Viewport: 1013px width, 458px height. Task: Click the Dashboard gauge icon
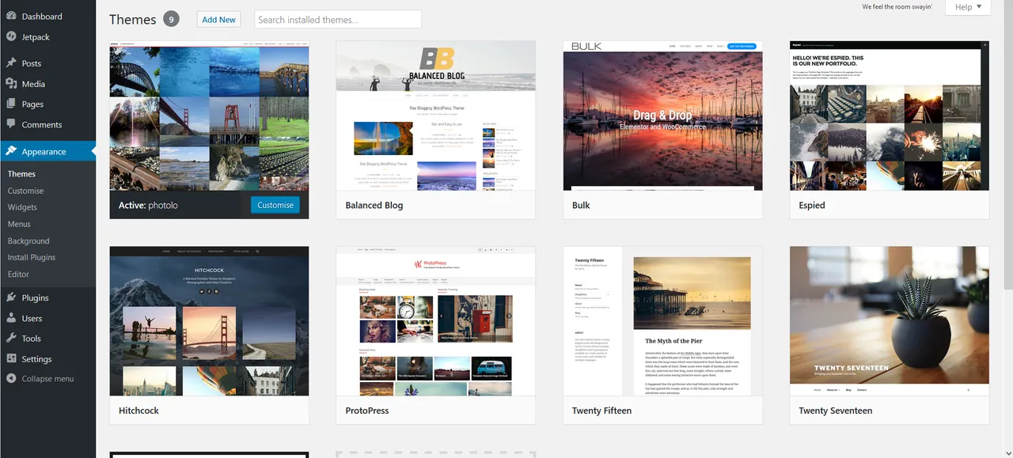click(11, 16)
